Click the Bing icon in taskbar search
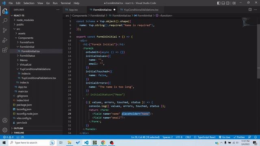The image size is (260, 146). [x=52, y=142]
